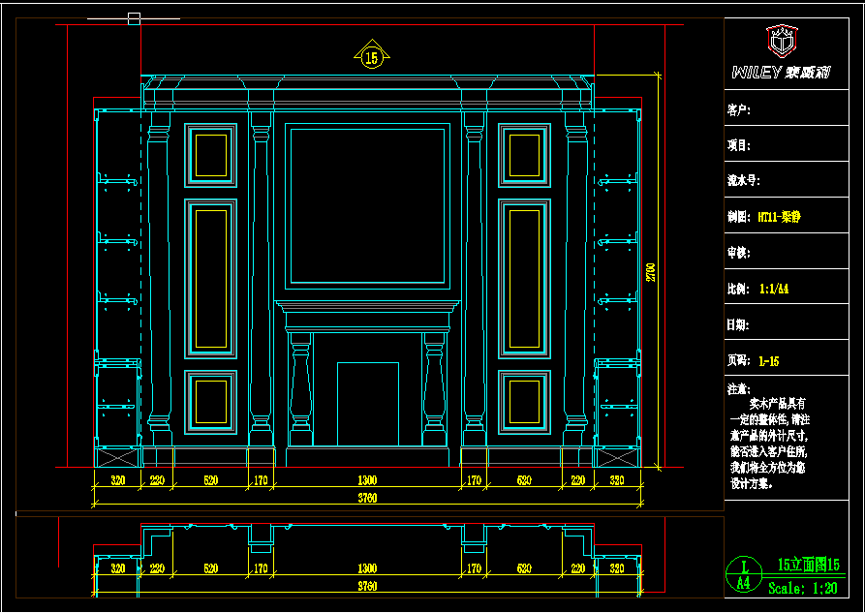This screenshot has height=613, width=865.
Task: Click the fireplace opening rectangle
Action: [x=368, y=405]
